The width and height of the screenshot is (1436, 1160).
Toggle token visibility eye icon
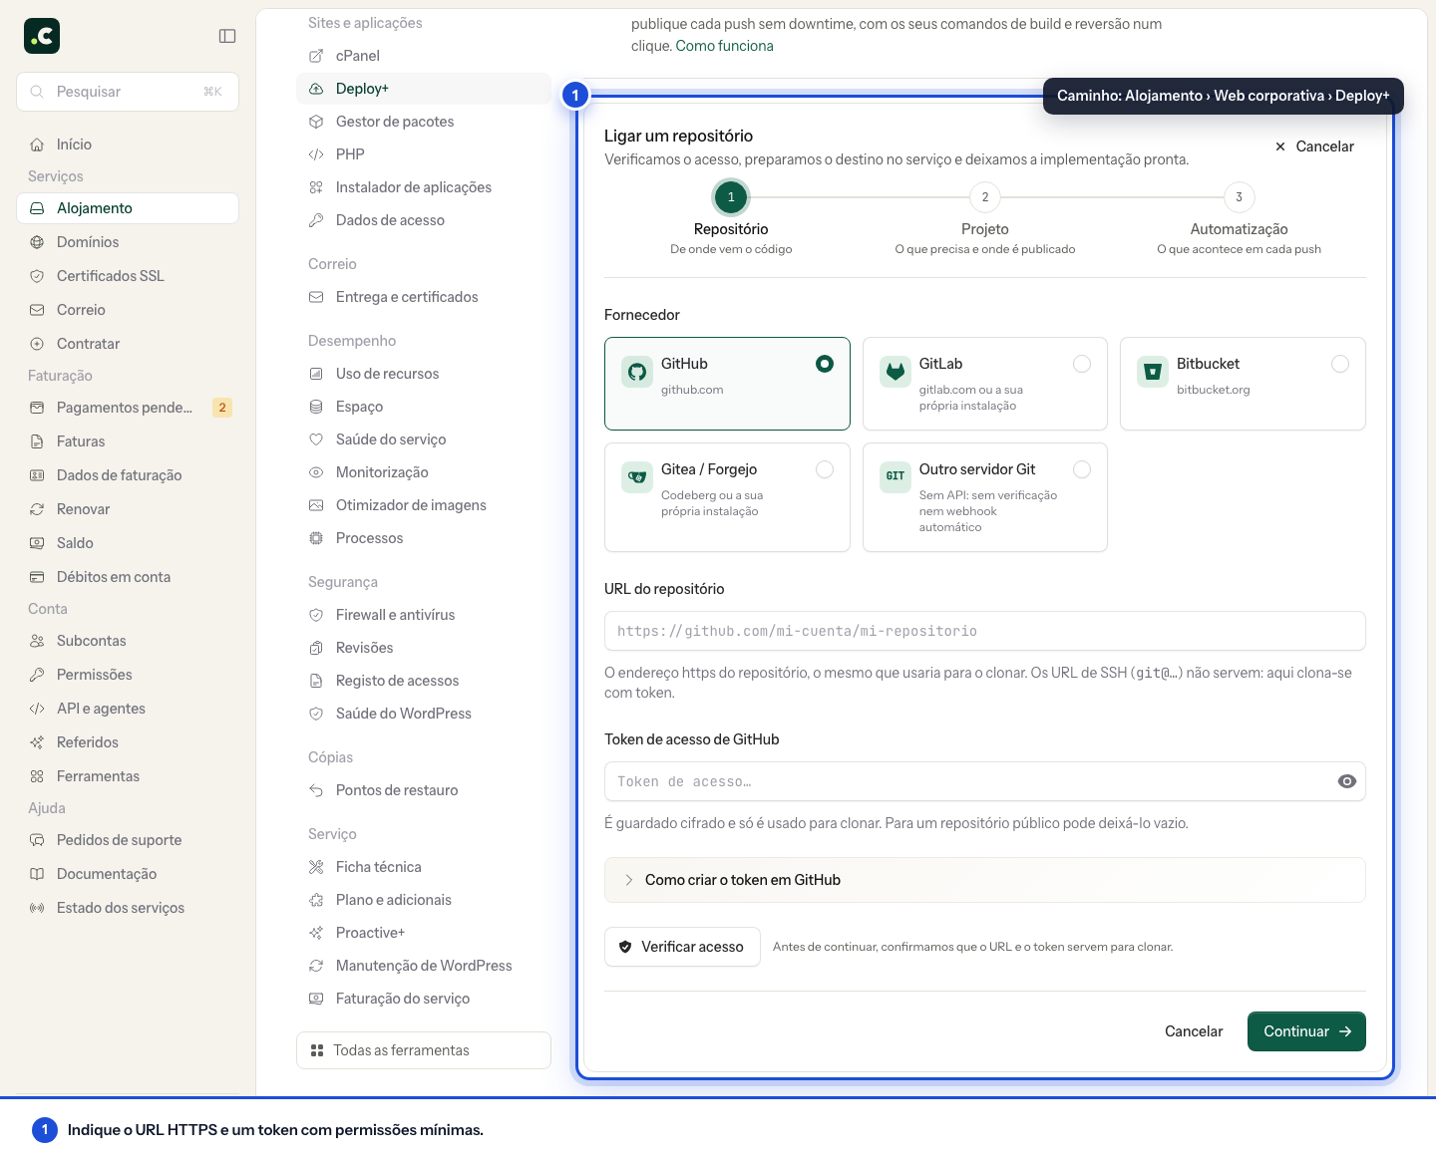pos(1347,781)
